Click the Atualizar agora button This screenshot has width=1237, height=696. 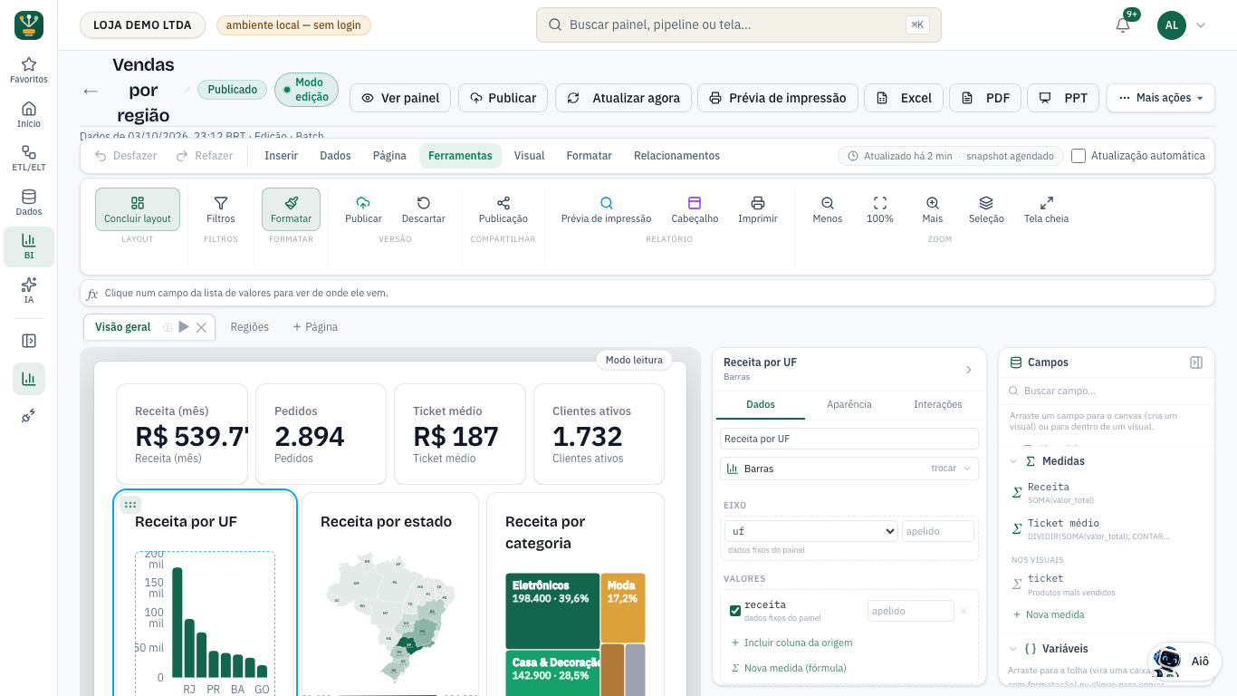coord(624,98)
